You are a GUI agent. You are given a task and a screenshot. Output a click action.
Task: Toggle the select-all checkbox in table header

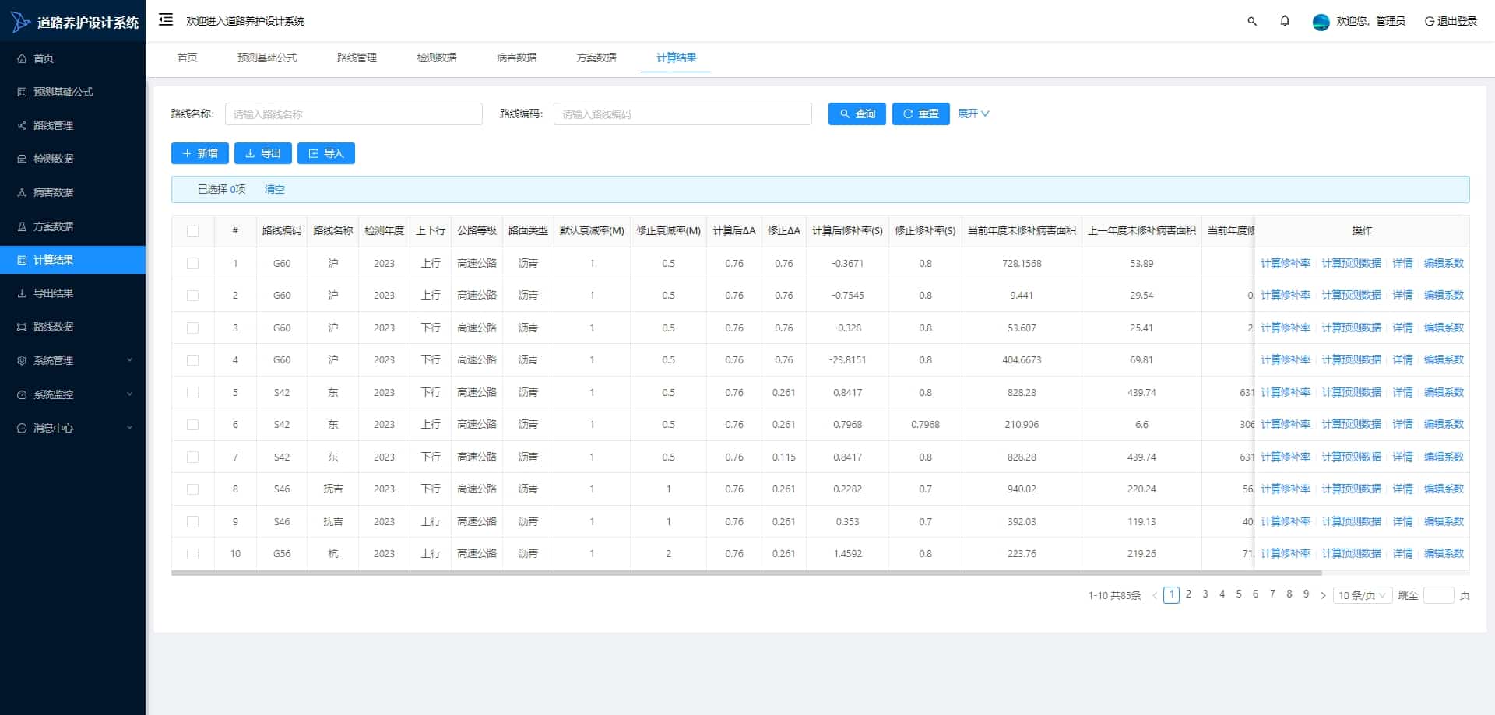coord(192,230)
